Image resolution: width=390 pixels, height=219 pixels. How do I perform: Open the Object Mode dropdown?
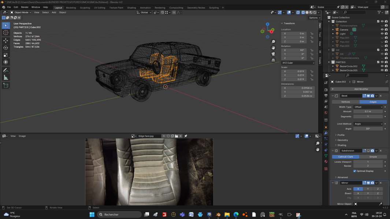pyautogui.click(x=21, y=12)
